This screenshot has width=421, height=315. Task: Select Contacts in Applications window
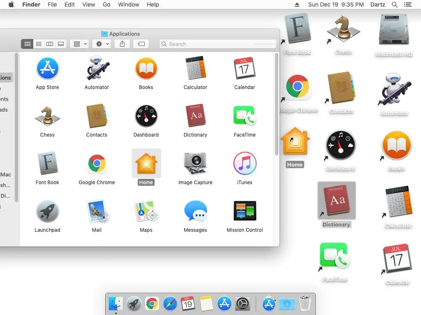coord(97,116)
